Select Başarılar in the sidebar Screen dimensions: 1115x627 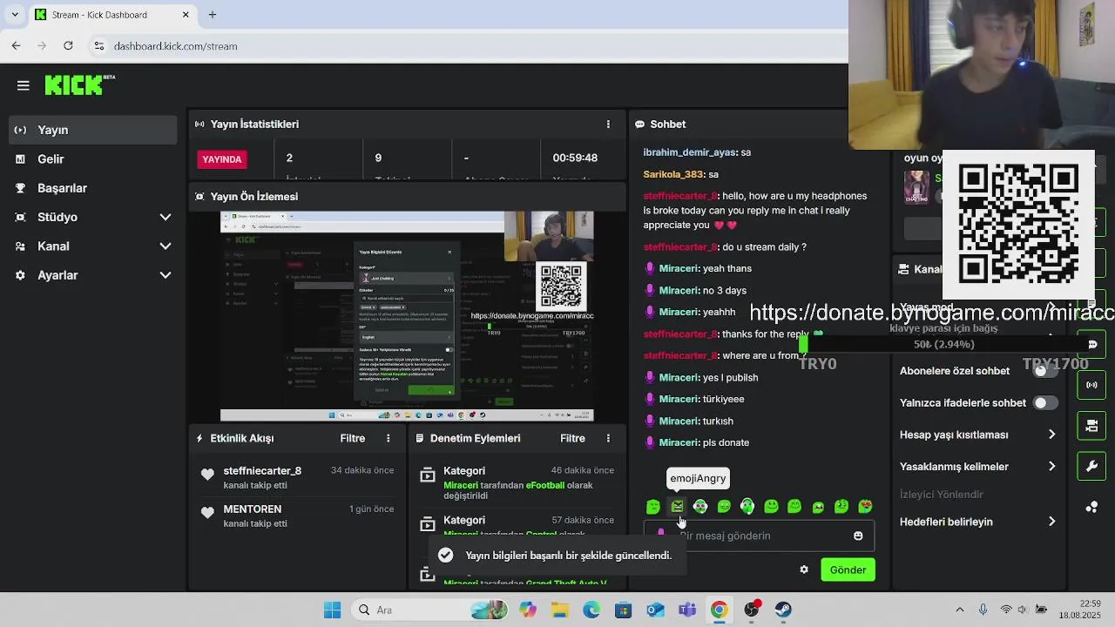(x=93, y=188)
